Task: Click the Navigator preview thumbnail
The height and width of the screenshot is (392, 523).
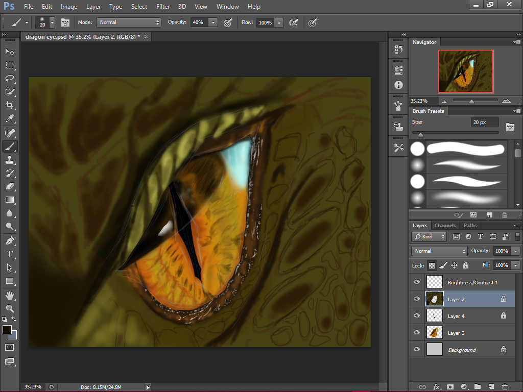Action: (x=465, y=71)
